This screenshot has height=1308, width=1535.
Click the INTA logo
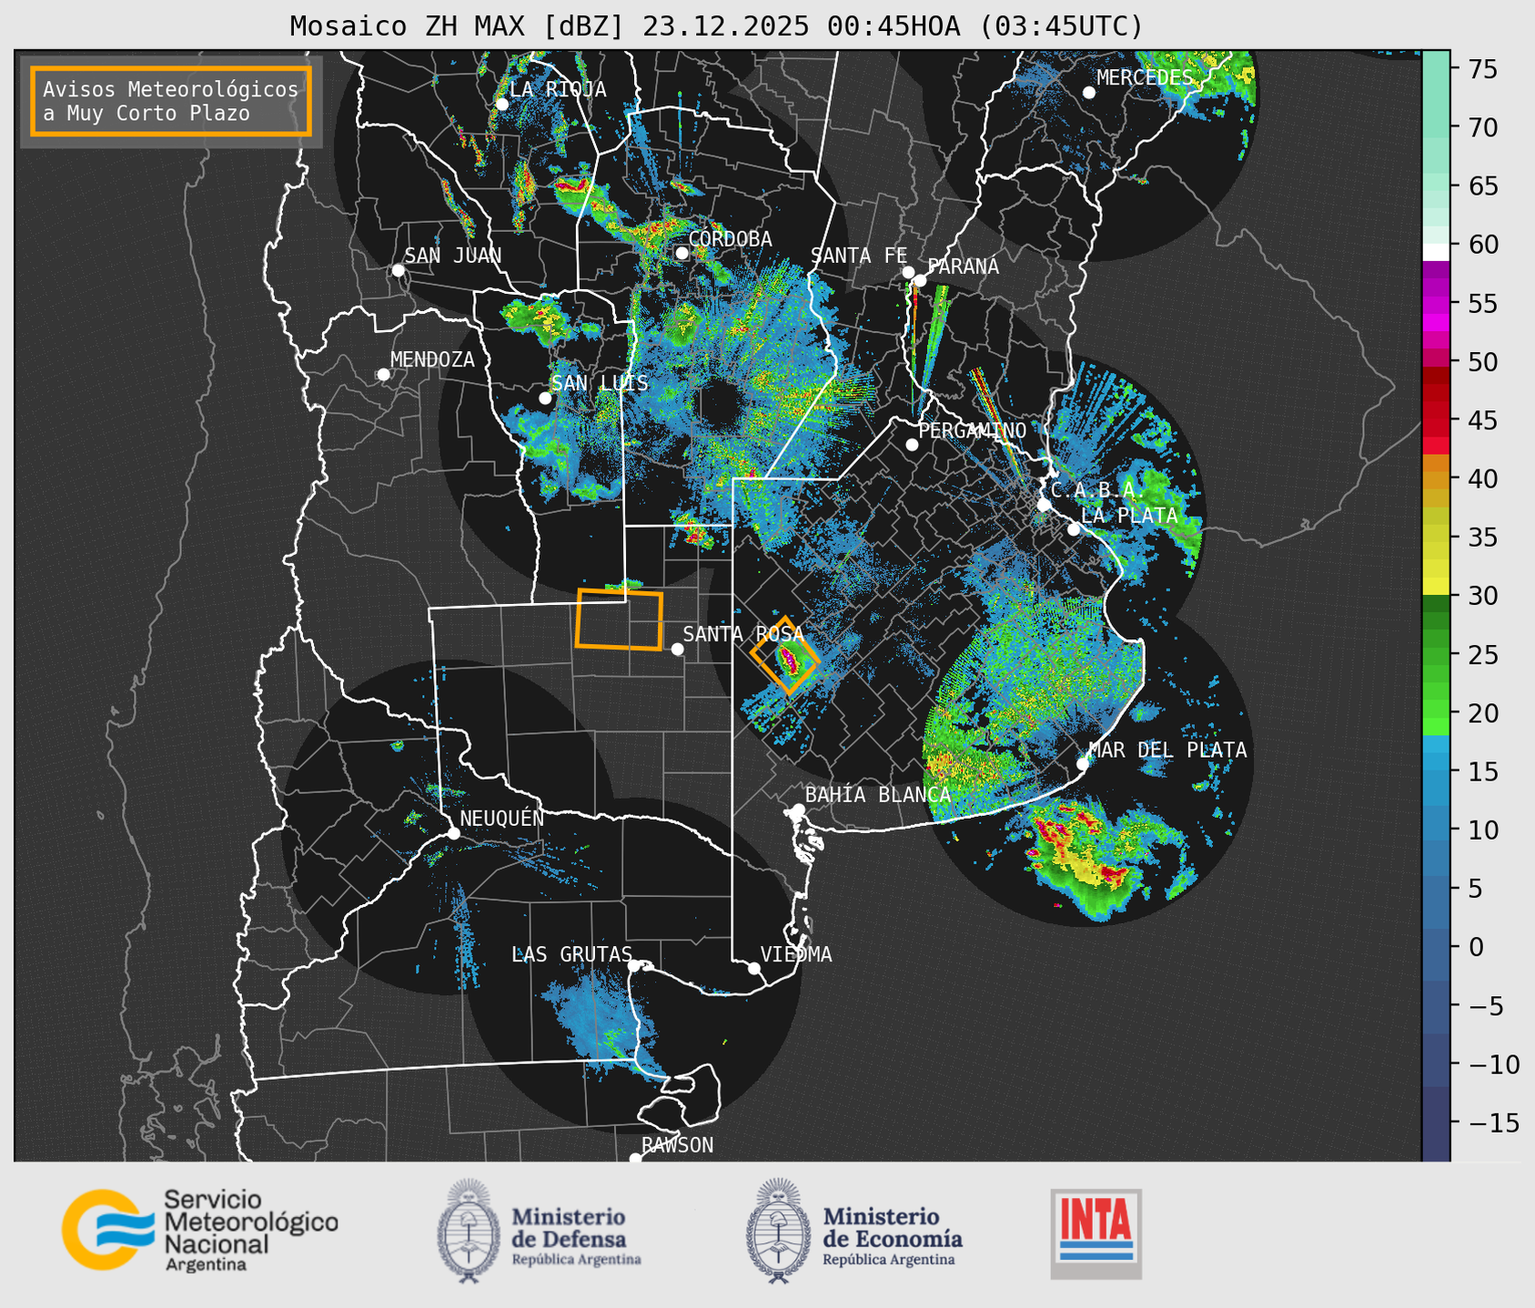coord(1096,1233)
